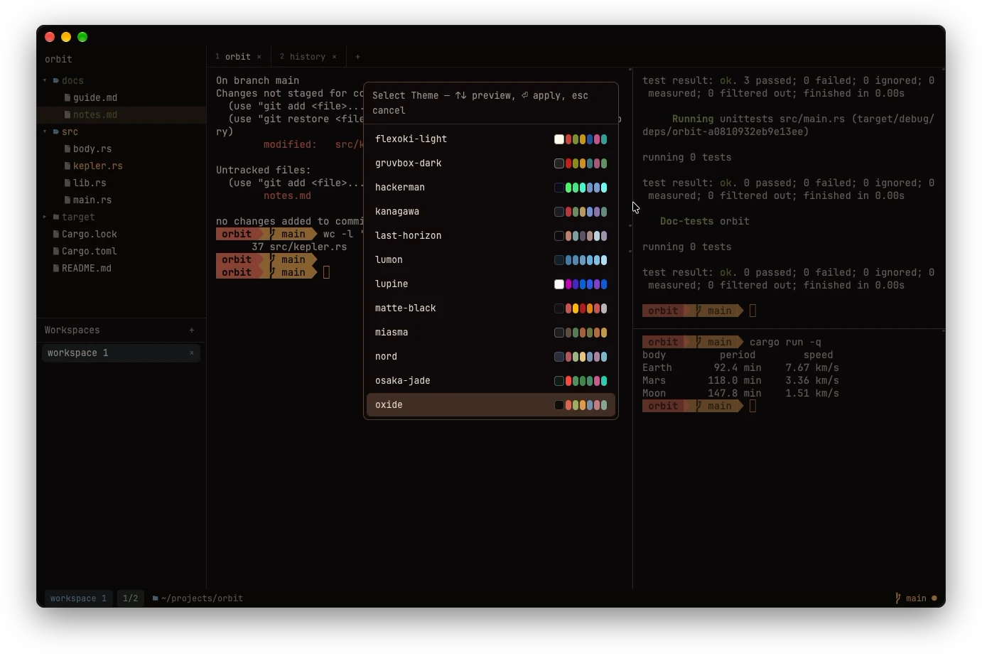982x656 pixels.
Task: Click the folder icon of the docs directory
Action: coord(56,81)
